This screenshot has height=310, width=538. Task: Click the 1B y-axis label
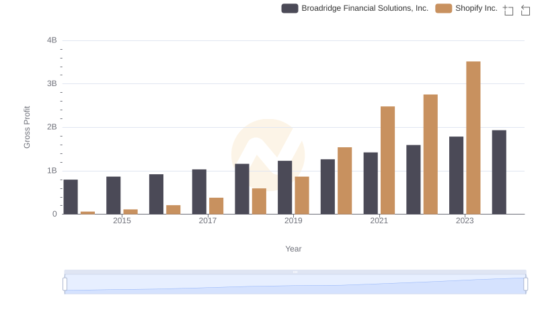(x=52, y=171)
